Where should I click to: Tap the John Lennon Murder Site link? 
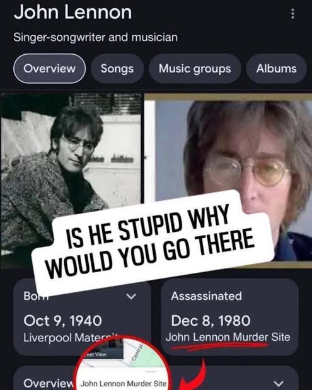pos(228,337)
